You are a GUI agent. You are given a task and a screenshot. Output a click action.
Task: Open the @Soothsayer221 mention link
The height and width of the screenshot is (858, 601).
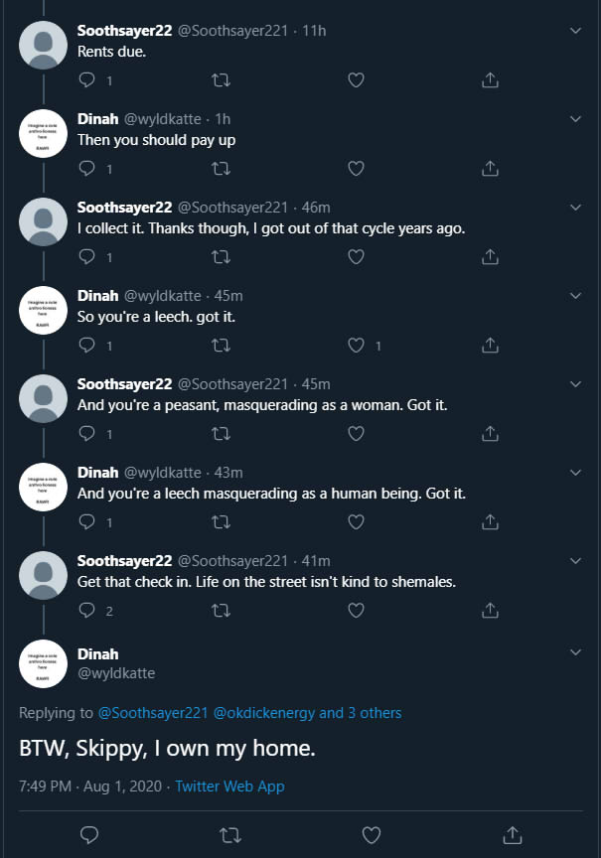[153, 713]
